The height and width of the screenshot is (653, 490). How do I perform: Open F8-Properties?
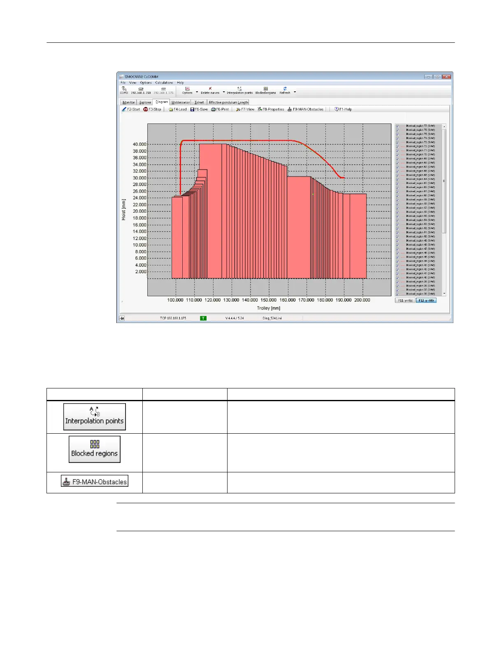[271, 109]
